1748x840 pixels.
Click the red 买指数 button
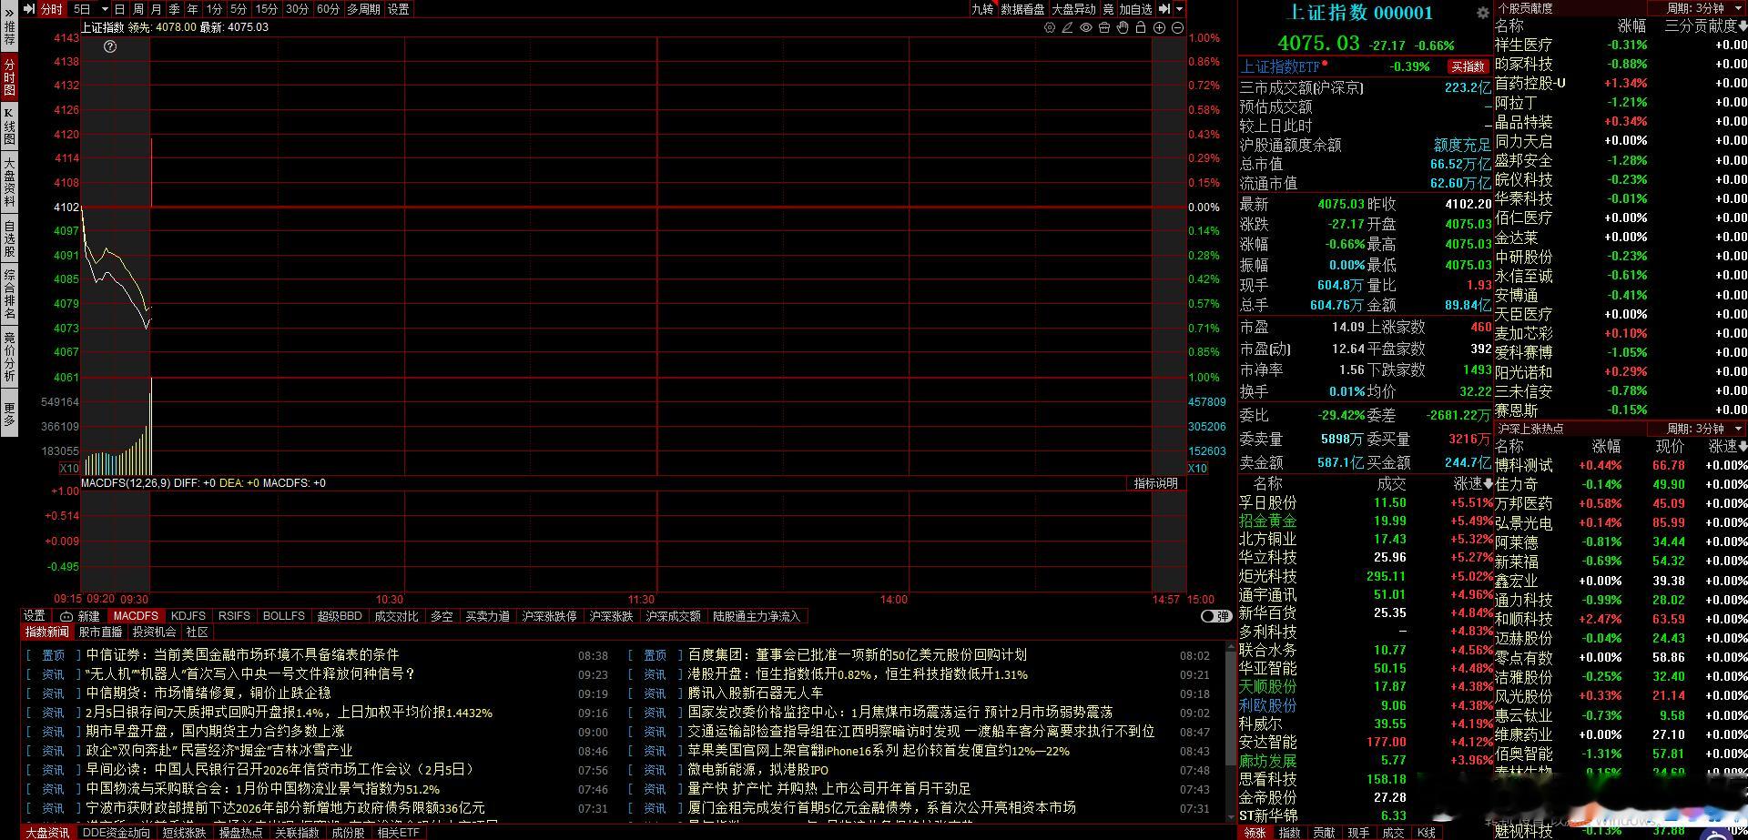point(1467,66)
